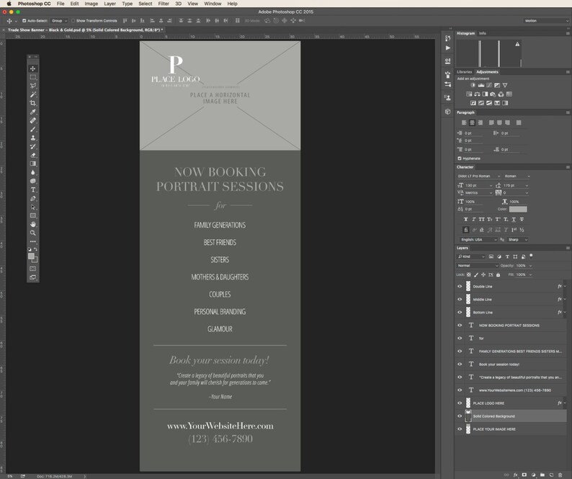Select the Rectangle shape tool
The image size is (572, 479).
[x=33, y=215]
